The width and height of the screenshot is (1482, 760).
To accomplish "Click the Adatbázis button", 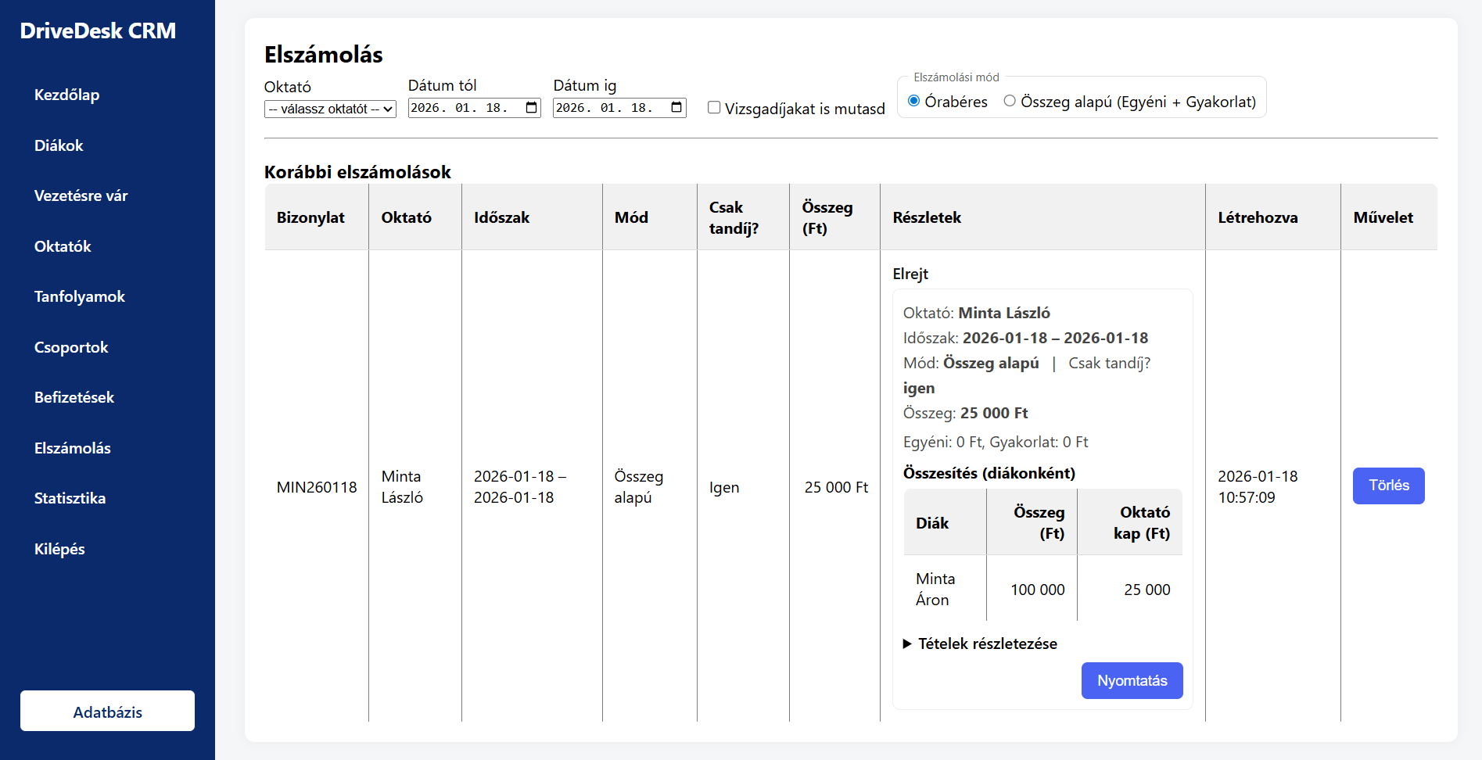I will tap(107, 711).
